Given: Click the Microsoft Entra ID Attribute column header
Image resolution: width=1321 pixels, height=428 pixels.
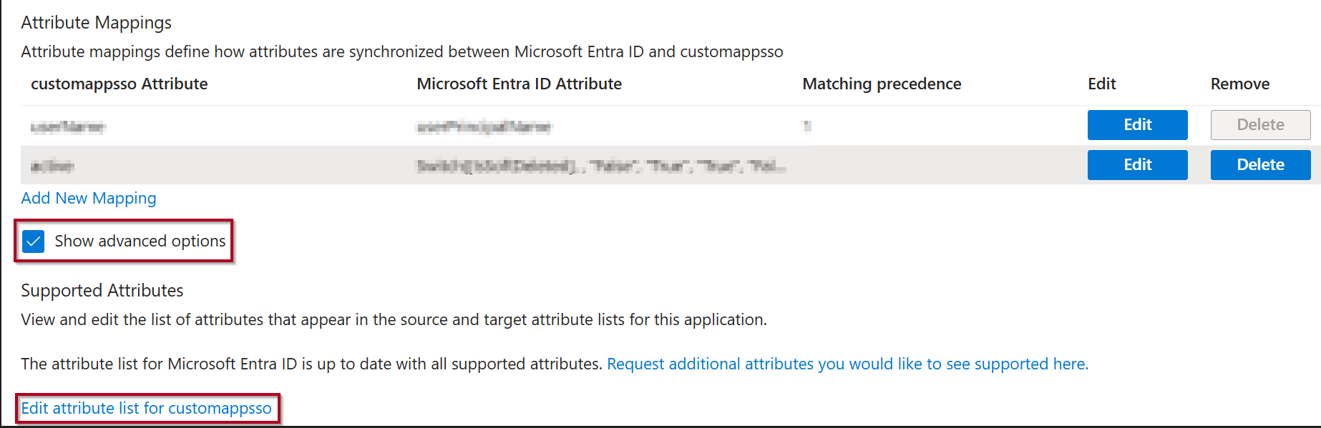Looking at the screenshot, I should click(519, 84).
